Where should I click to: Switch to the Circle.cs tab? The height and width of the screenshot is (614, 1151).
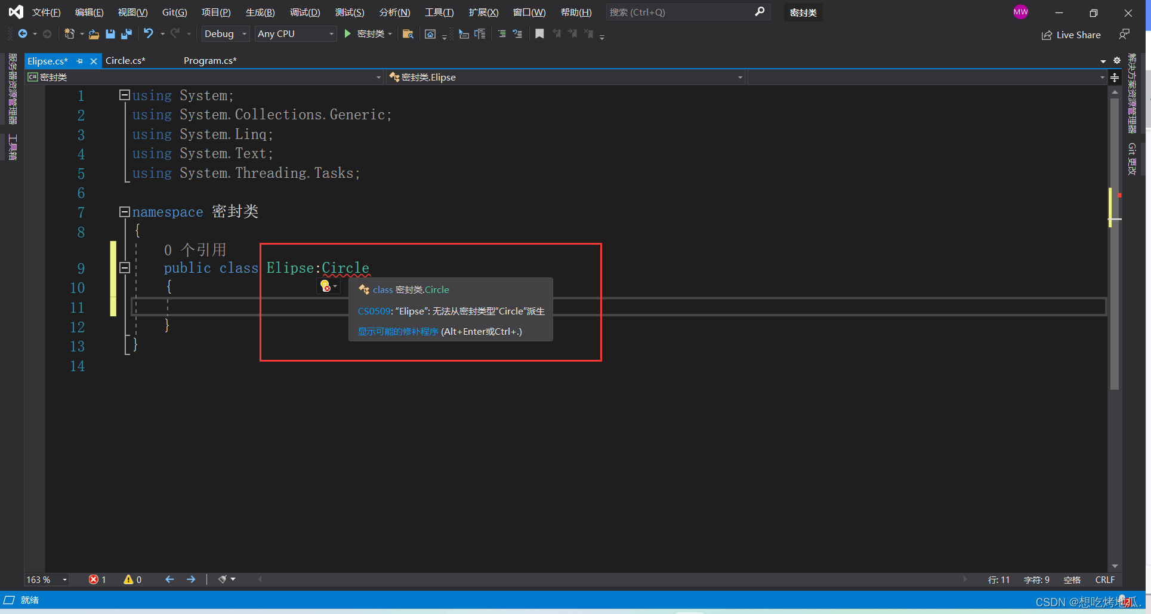(x=125, y=61)
